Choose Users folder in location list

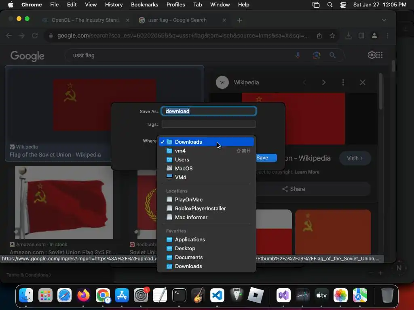tap(206, 160)
